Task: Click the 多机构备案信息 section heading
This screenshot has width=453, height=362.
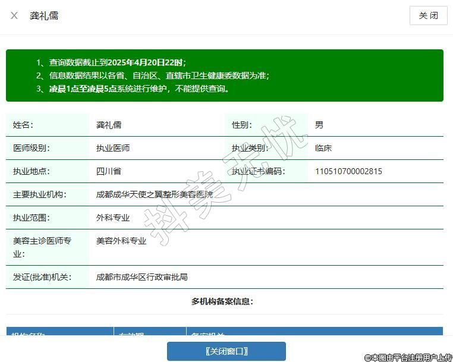Action: tap(222, 301)
